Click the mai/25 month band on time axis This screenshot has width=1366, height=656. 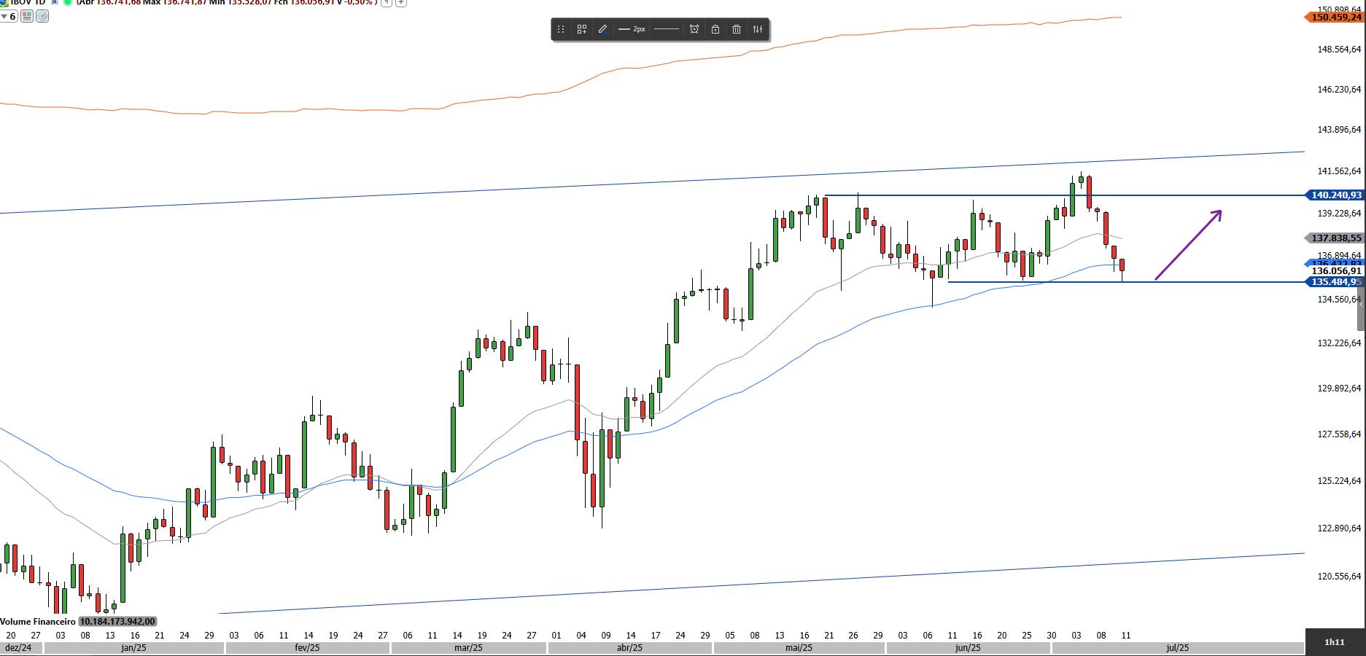(x=799, y=648)
